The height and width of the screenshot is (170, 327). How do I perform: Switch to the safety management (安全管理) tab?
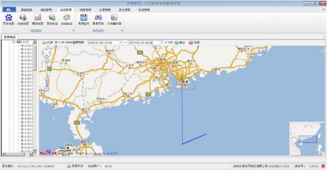(125, 10)
